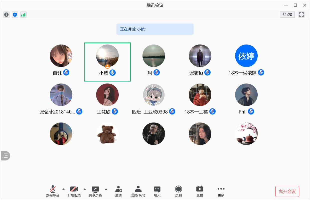Expand the share options arrow beside 共享屏幕

(x=106, y=189)
